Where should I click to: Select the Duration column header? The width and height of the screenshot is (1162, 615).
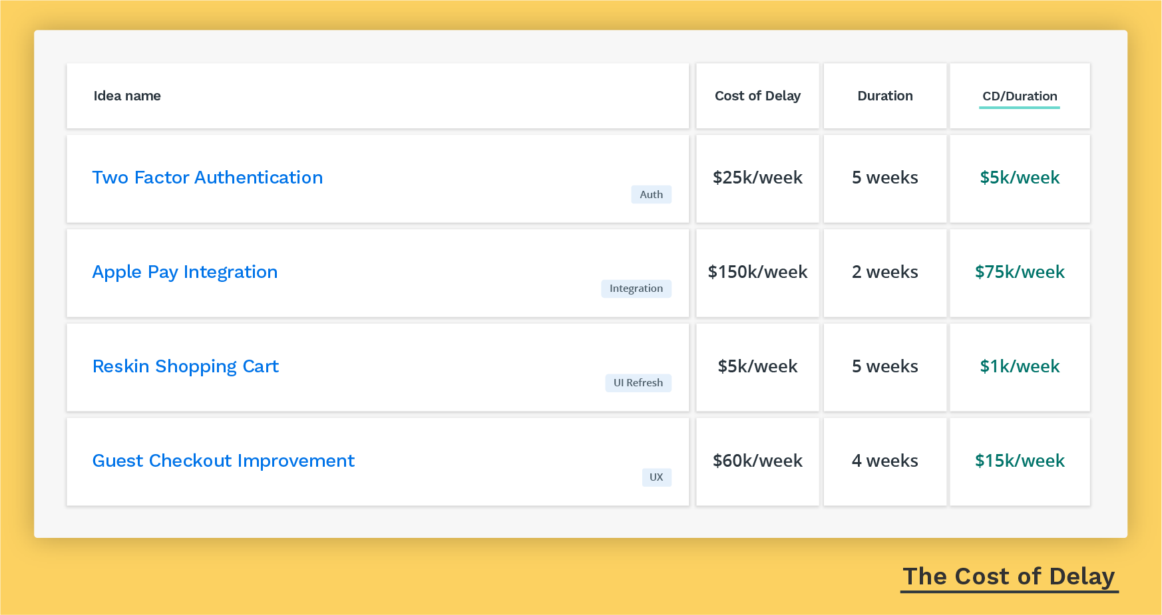pyautogui.click(x=884, y=96)
